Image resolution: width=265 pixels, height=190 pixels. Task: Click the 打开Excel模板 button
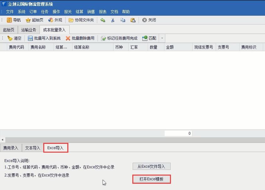[151, 179]
